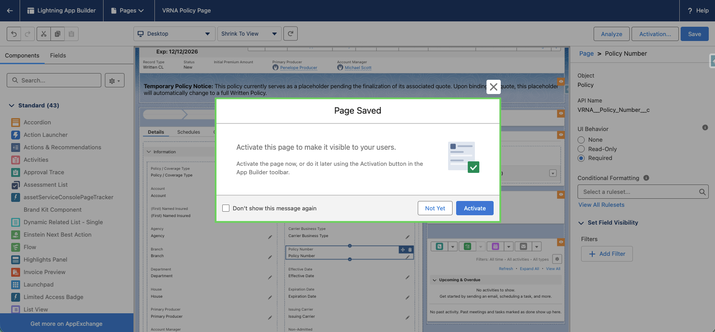Click the Undo icon in the toolbar
The height and width of the screenshot is (332, 715).
(14, 34)
